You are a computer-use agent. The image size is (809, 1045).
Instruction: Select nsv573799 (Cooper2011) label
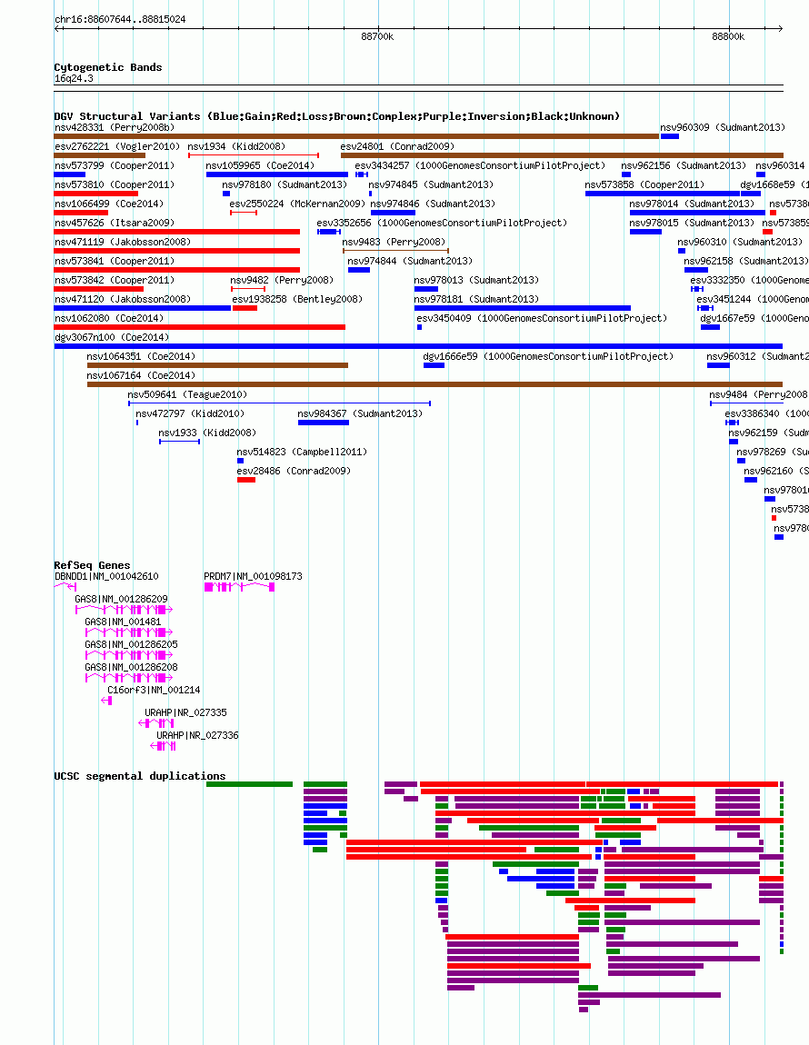pyautogui.click(x=115, y=165)
